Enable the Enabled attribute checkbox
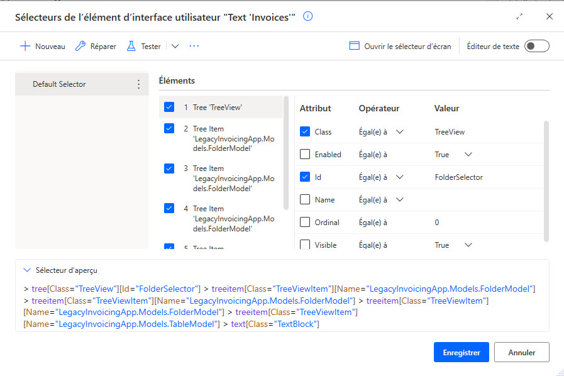This screenshot has height=376, width=564. [305, 155]
